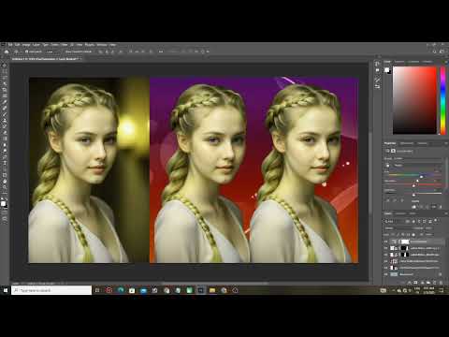
Task: Select the Object Selection tool
Action: coord(5,83)
